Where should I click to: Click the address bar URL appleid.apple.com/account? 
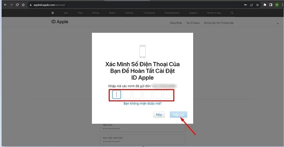click(x=49, y=5)
